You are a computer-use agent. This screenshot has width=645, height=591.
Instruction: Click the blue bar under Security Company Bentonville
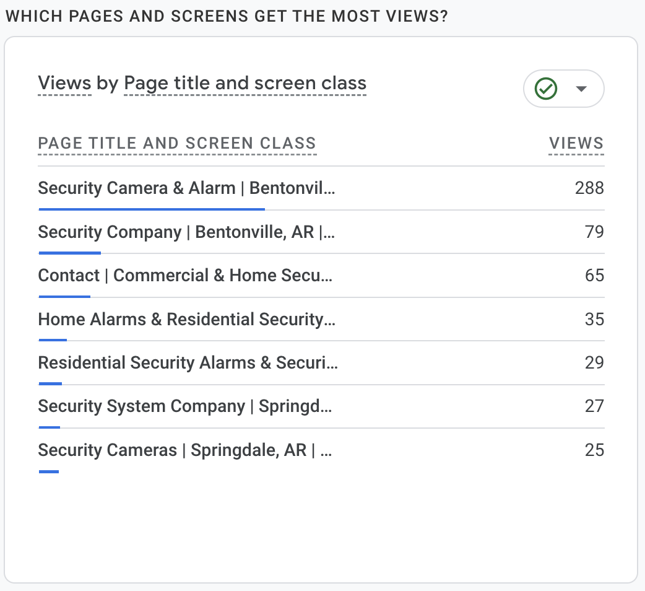(x=69, y=253)
